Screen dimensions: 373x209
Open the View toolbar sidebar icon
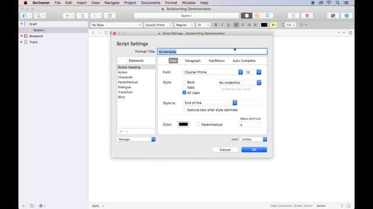[24, 16]
